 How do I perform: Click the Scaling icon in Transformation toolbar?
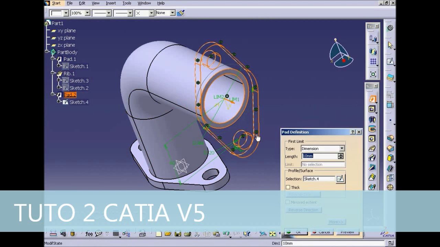click(373, 74)
